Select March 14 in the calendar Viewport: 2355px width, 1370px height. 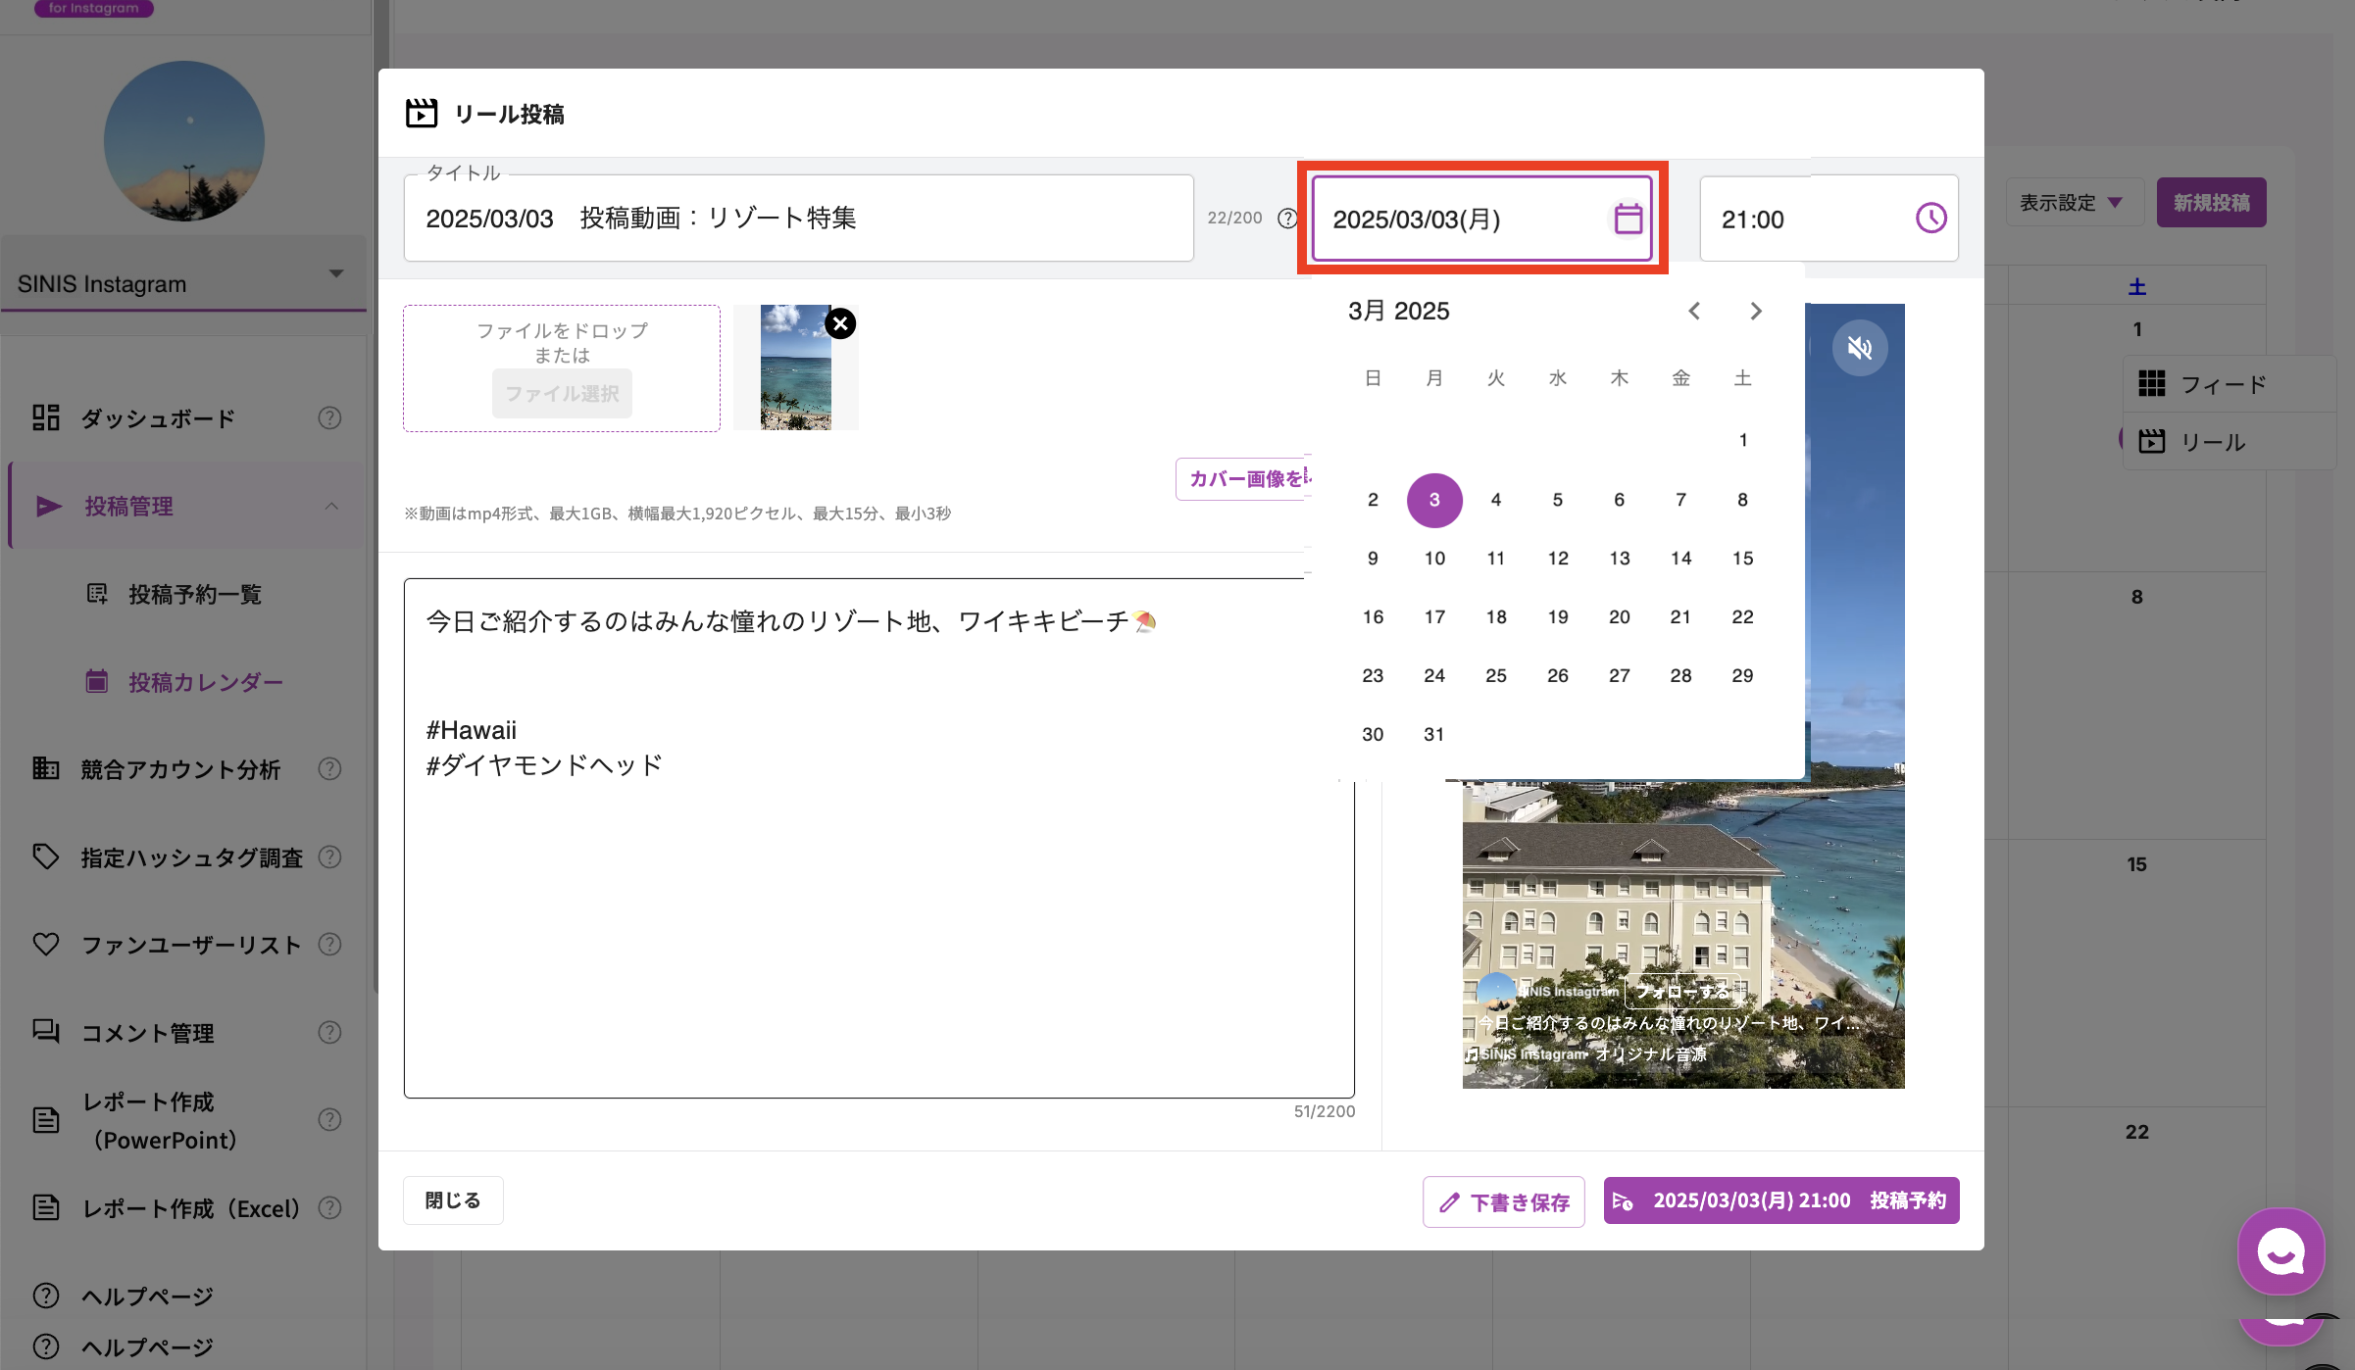[1680, 559]
